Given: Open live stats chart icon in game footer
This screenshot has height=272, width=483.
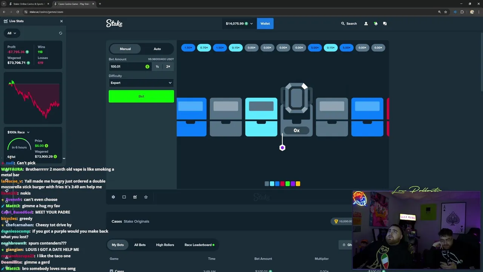Looking at the screenshot, I should (x=135, y=197).
